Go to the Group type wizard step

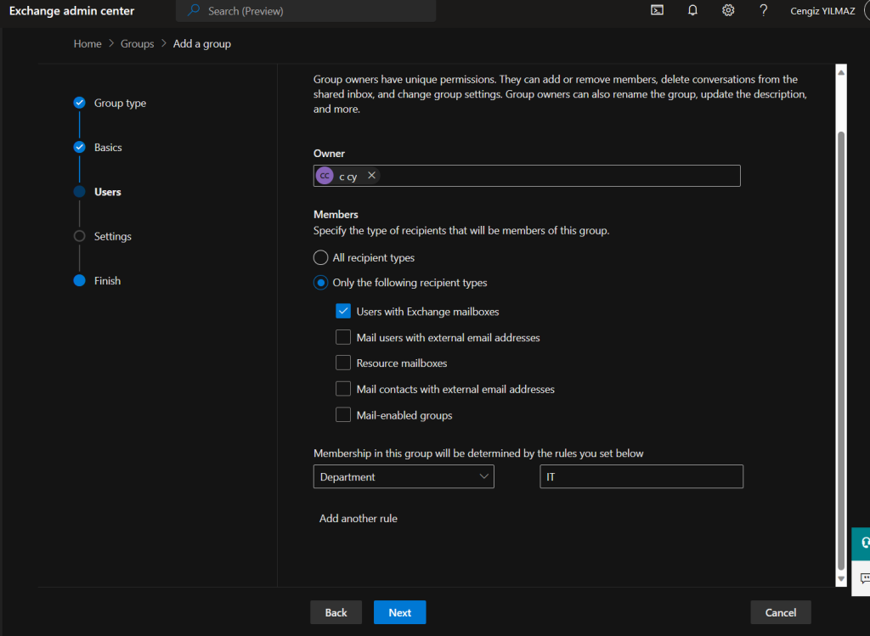click(120, 104)
